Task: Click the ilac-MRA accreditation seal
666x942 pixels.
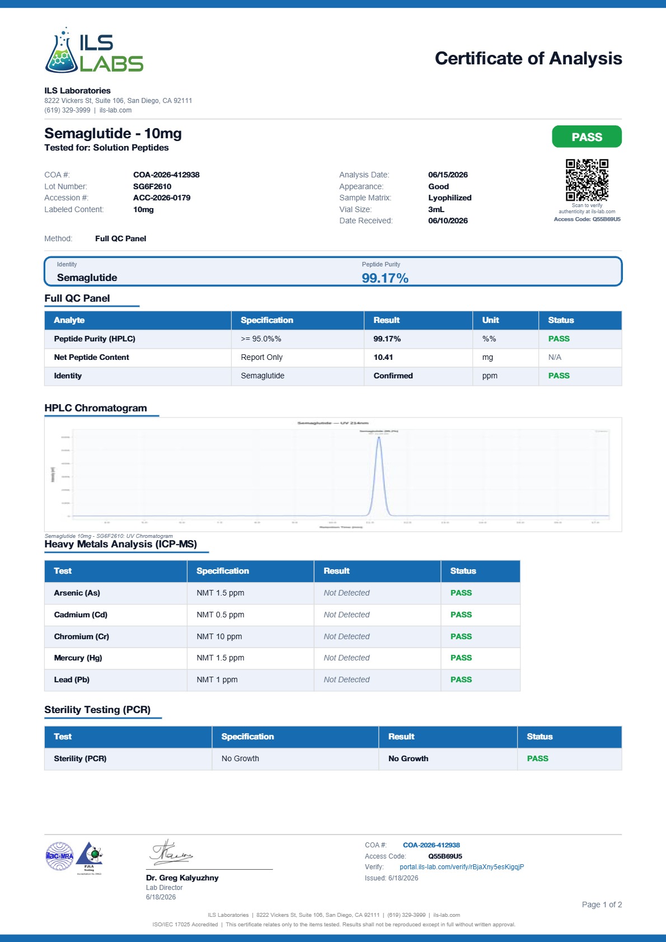Action: coord(59,856)
